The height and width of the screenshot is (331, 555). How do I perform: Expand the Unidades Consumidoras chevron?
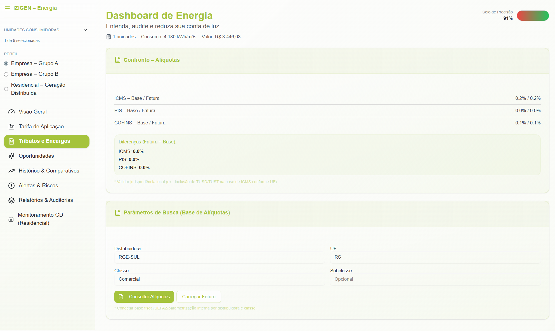coord(86,30)
